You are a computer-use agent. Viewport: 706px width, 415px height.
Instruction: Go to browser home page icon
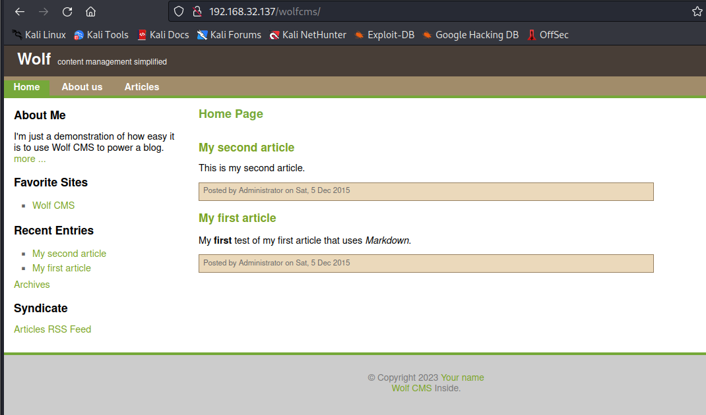[90, 12]
